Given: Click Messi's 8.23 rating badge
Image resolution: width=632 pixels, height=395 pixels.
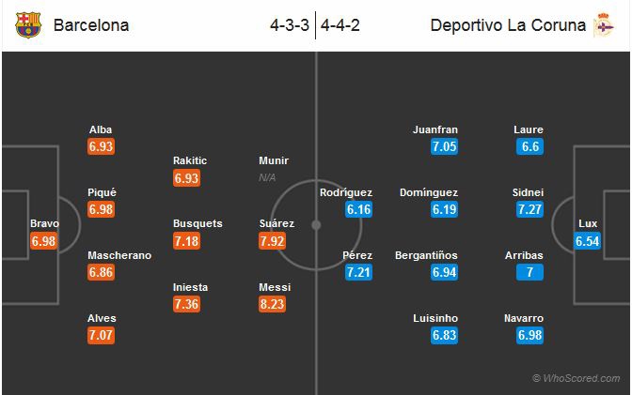Looking at the screenshot, I should pos(273,304).
